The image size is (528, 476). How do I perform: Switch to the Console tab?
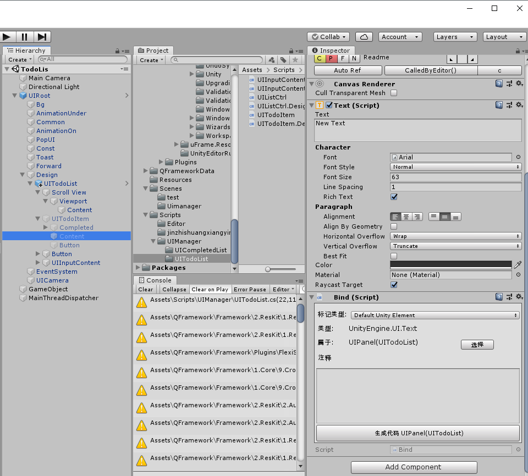[155, 280]
